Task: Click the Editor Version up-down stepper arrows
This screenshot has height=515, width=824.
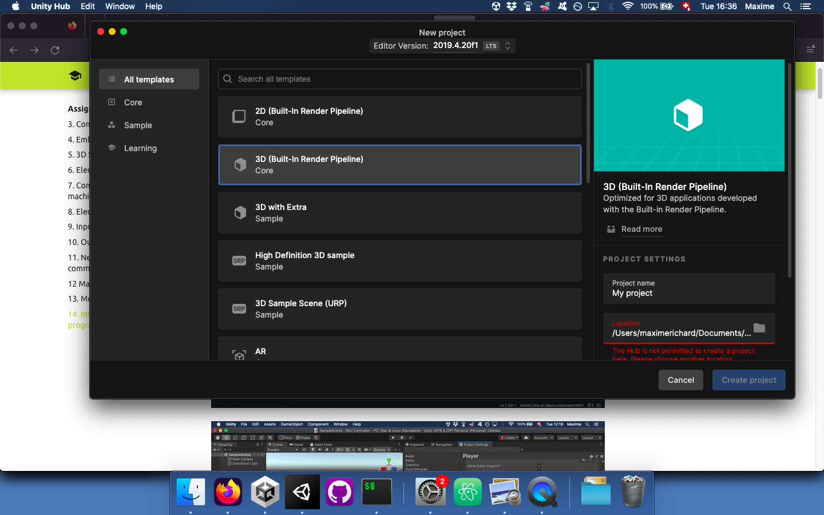Action: pos(507,46)
